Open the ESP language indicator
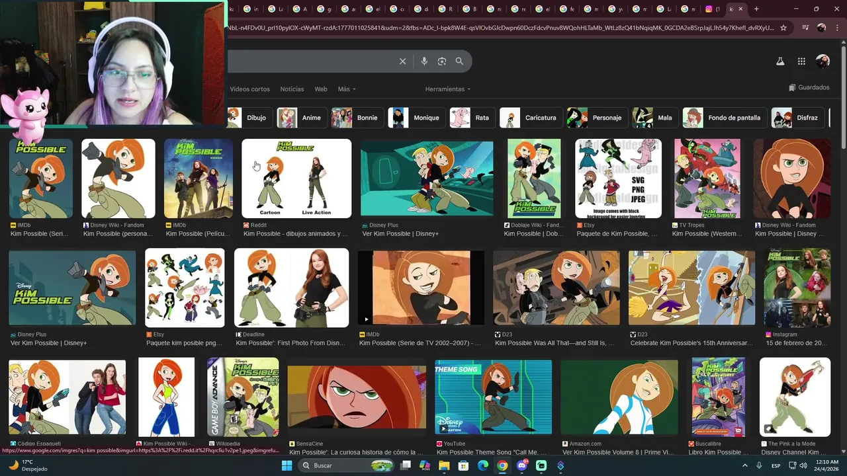847x476 pixels. (776, 465)
